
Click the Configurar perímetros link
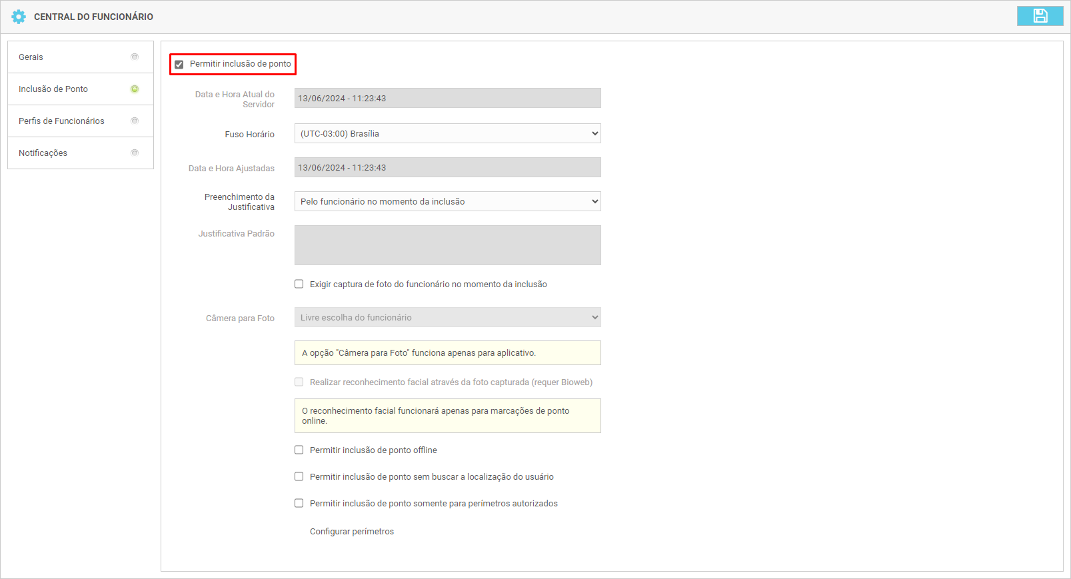coord(351,531)
